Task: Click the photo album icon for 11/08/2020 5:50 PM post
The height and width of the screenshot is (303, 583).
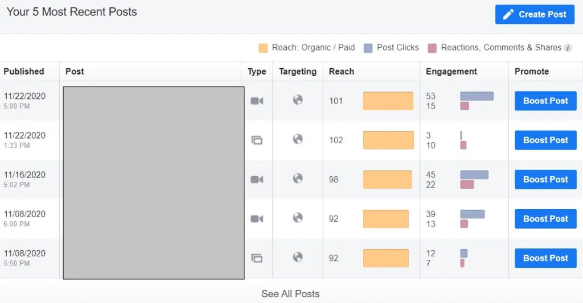Action: coord(257,258)
